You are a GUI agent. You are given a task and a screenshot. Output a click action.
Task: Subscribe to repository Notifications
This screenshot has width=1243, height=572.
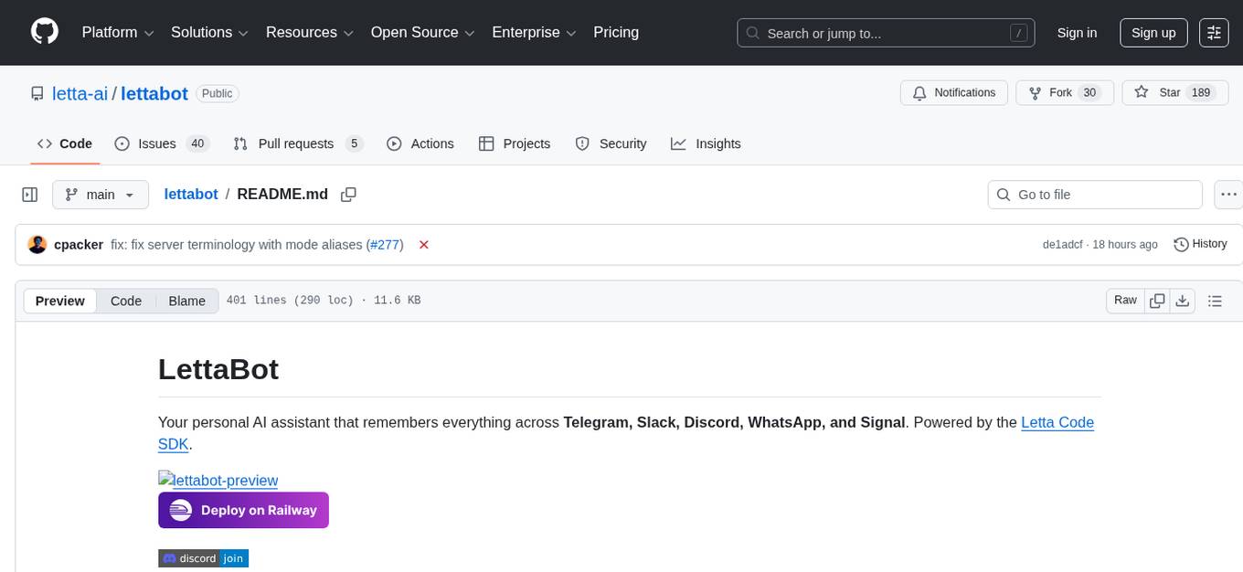tap(953, 92)
